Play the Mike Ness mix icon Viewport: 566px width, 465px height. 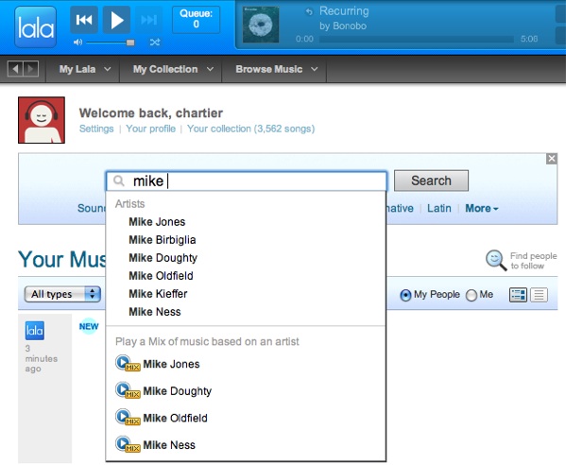coord(128,444)
